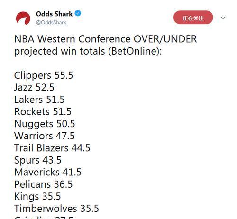The width and height of the screenshot is (237, 219).
Task: Click the Jazz 52.5 line
Action: (x=34, y=87)
